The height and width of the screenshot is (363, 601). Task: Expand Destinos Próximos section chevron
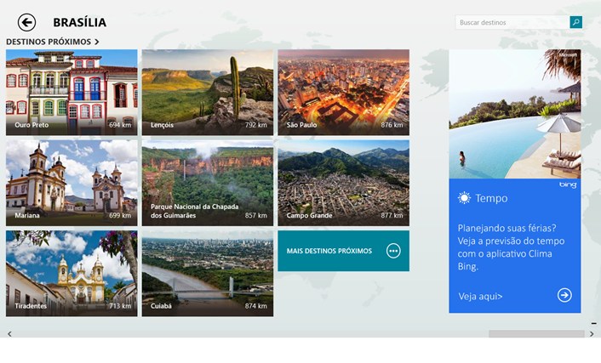point(97,41)
